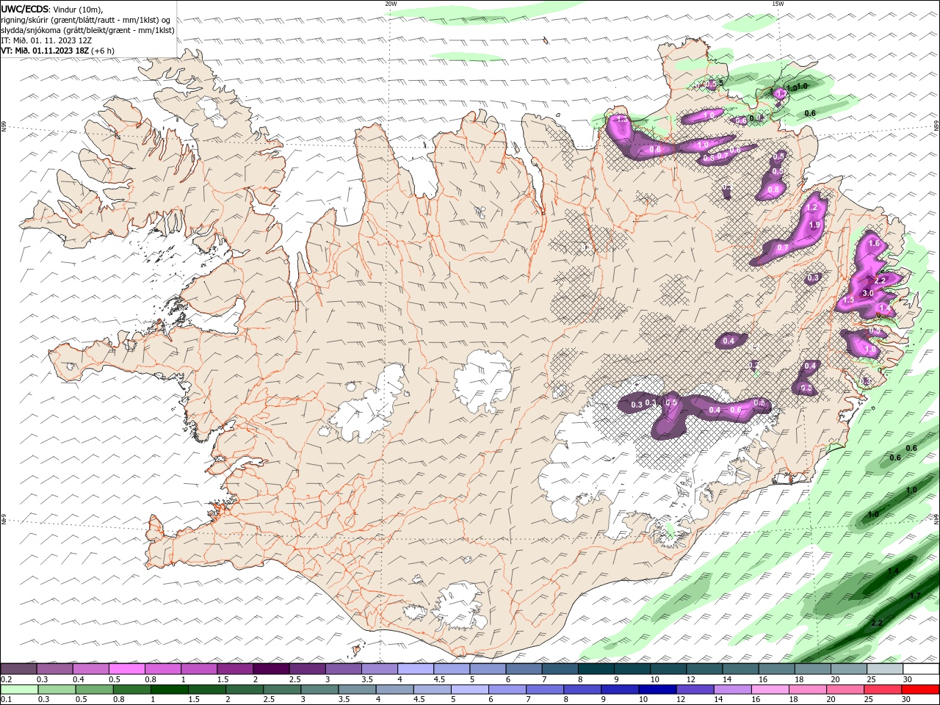940x705 pixels.
Task: Click the bright red swatch after 30, bottom row
Action: 921,690
